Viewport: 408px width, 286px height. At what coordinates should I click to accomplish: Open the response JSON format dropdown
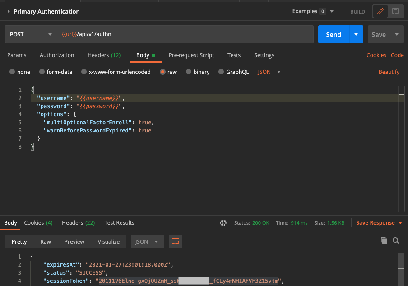tap(147, 241)
